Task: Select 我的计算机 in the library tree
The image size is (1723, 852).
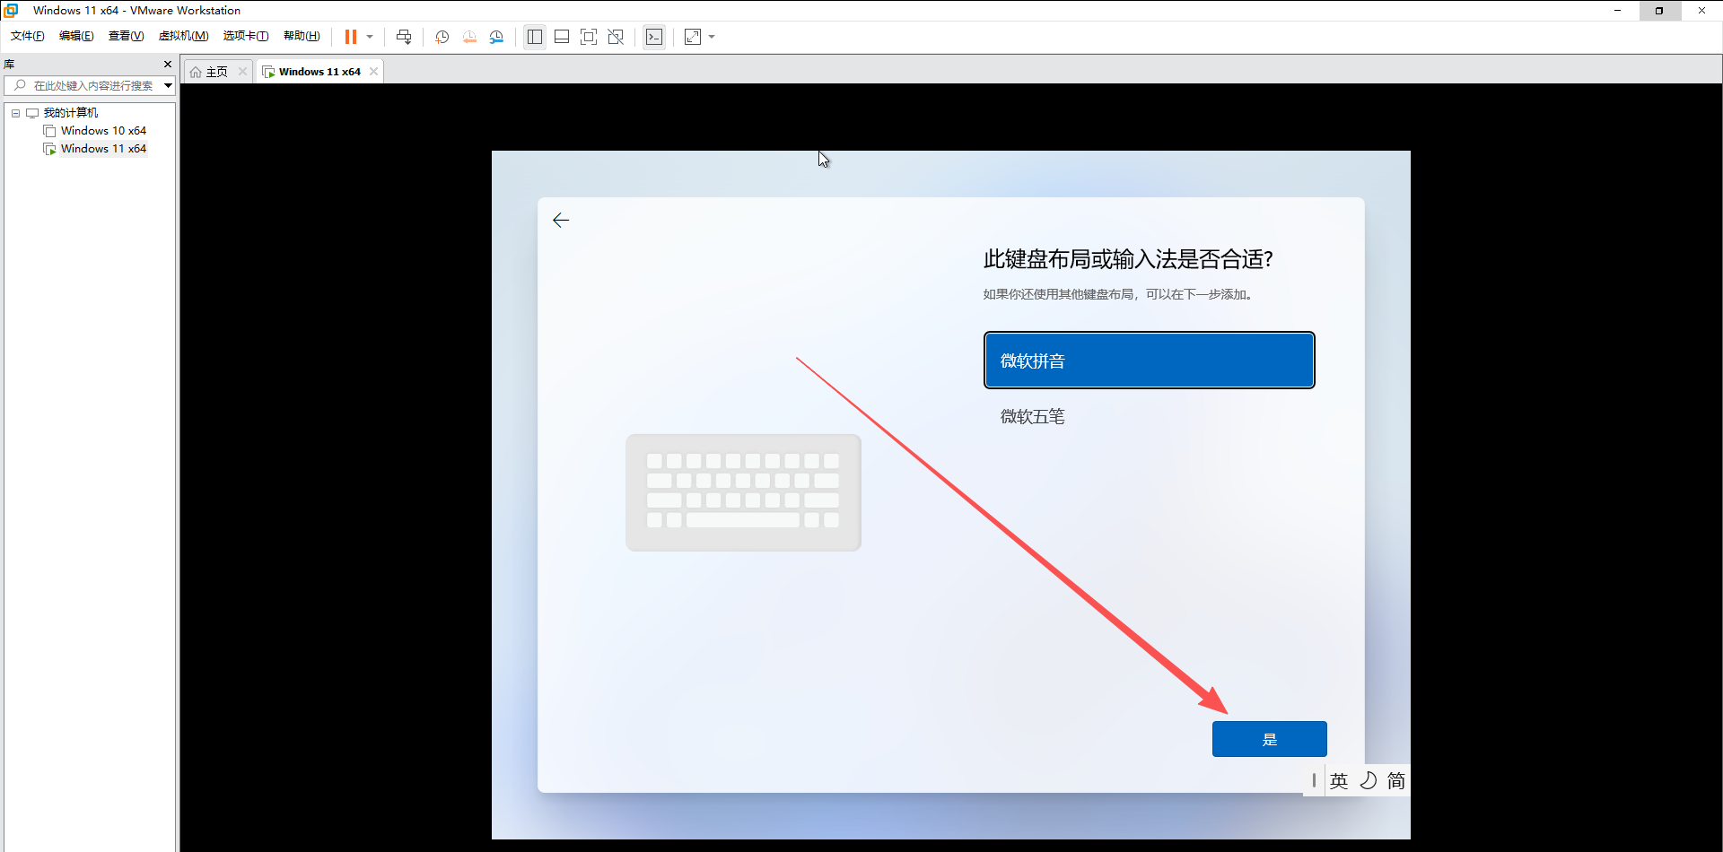Action: coord(71,113)
